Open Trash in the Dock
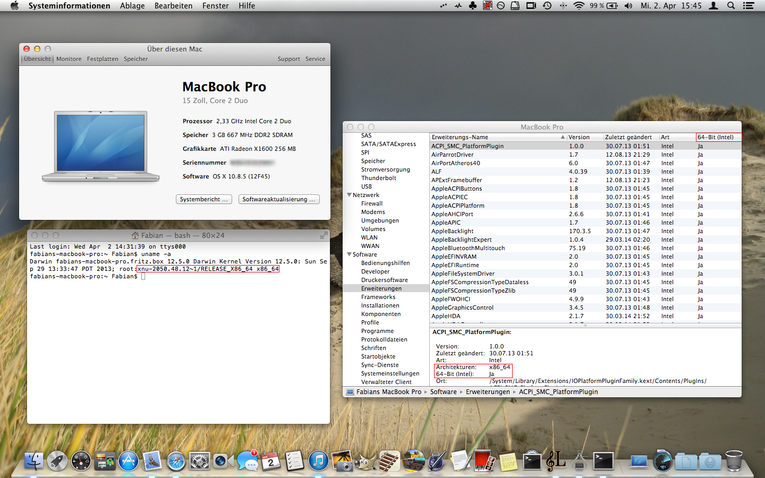The height and width of the screenshot is (478, 765). (734, 460)
